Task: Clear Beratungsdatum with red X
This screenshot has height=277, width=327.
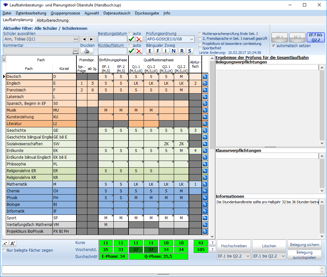Action: pos(139,39)
